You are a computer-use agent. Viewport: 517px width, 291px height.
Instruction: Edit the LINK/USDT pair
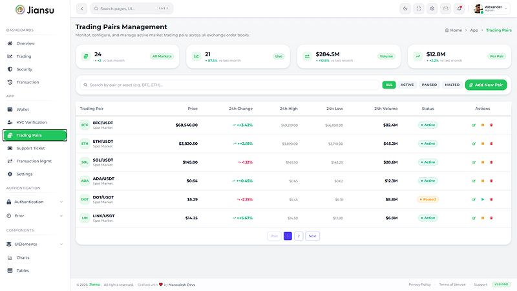coord(474,218)
